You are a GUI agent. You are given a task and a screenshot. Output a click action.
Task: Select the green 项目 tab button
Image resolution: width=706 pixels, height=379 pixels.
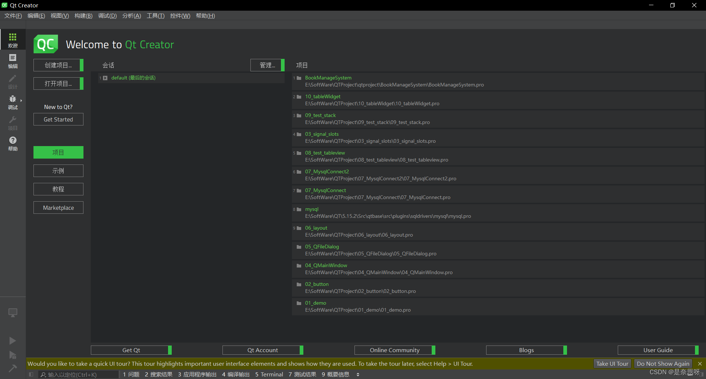click(58, 152)
